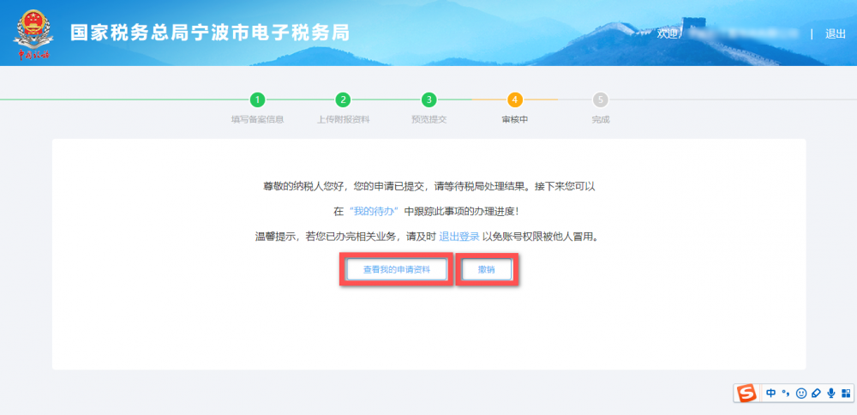This screenshot has width=857, height=415.
Task: Click step 1 circle 填写备案信息
Action: (x=257, y=100)
